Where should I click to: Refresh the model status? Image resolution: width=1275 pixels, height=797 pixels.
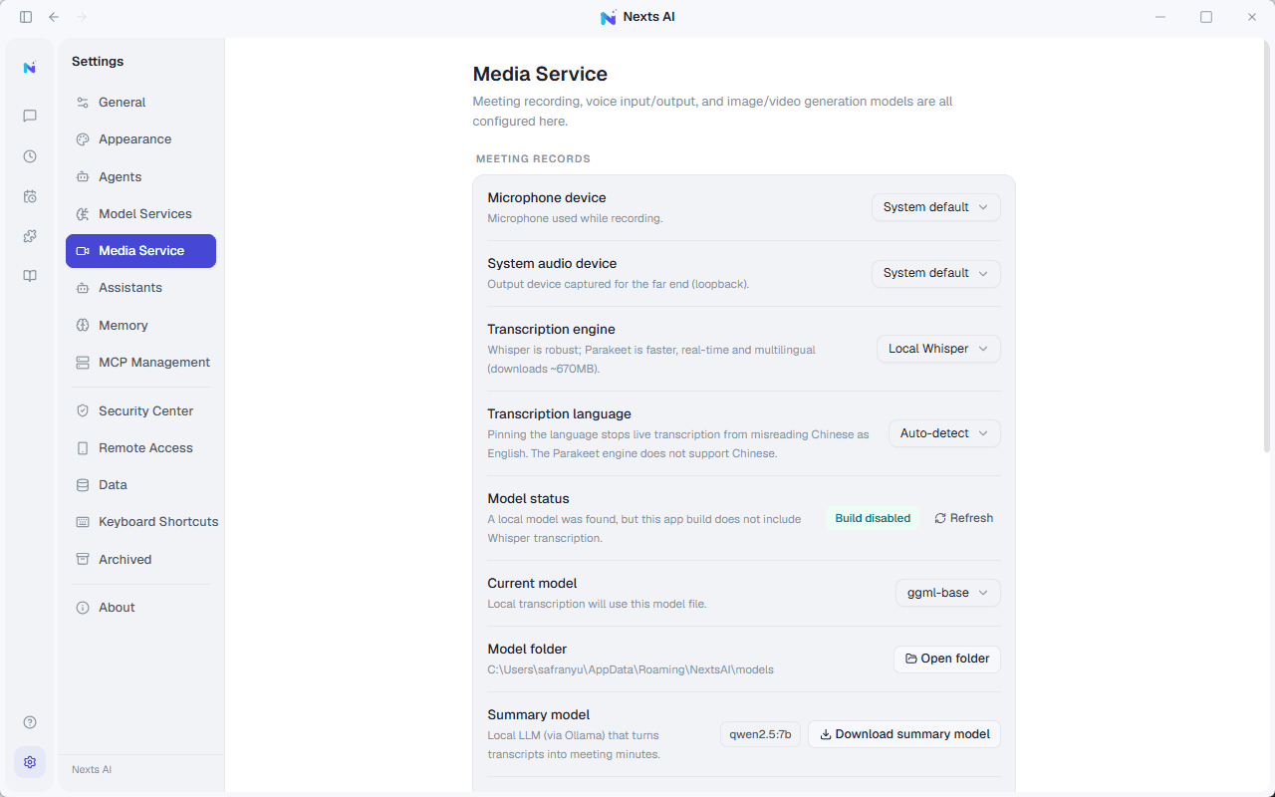[964, 518]
